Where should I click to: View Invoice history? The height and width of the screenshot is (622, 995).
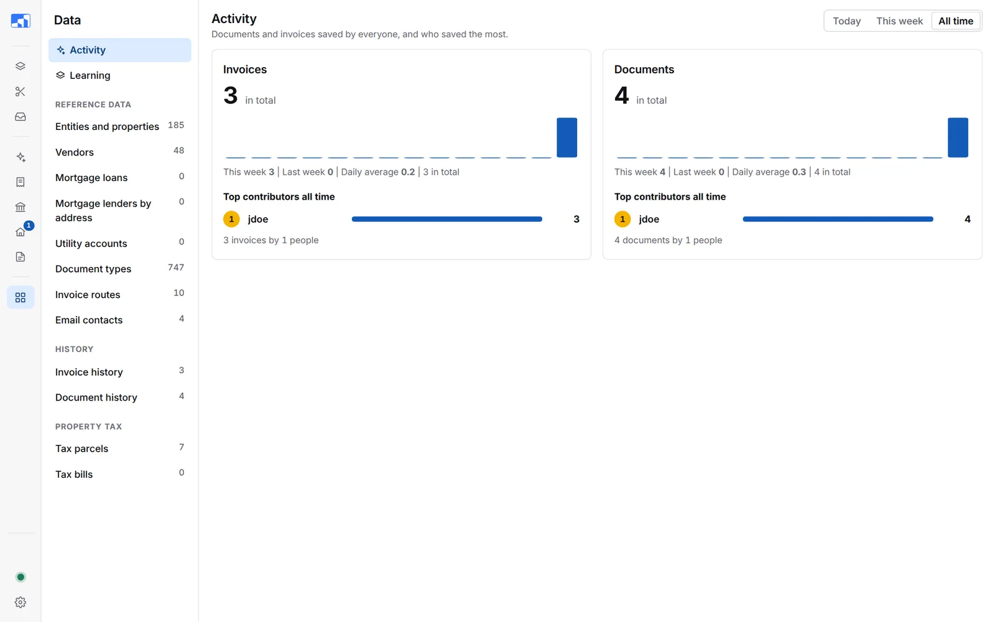(119, 371)
